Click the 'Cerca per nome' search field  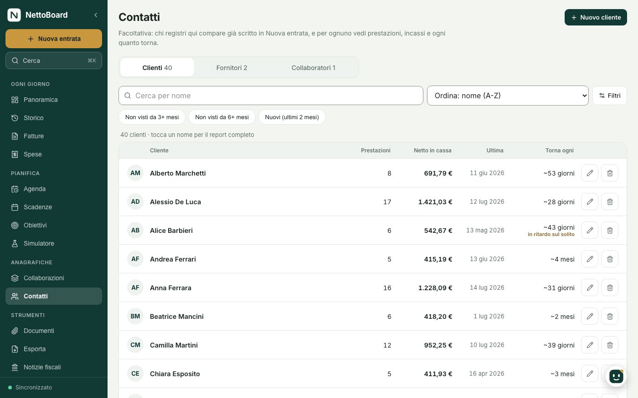tap(271, 96)
